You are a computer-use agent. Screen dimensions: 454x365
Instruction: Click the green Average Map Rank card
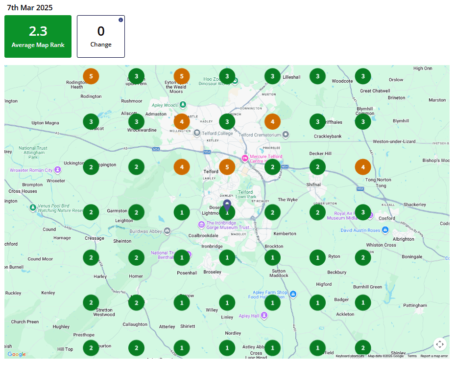[38, 36]
